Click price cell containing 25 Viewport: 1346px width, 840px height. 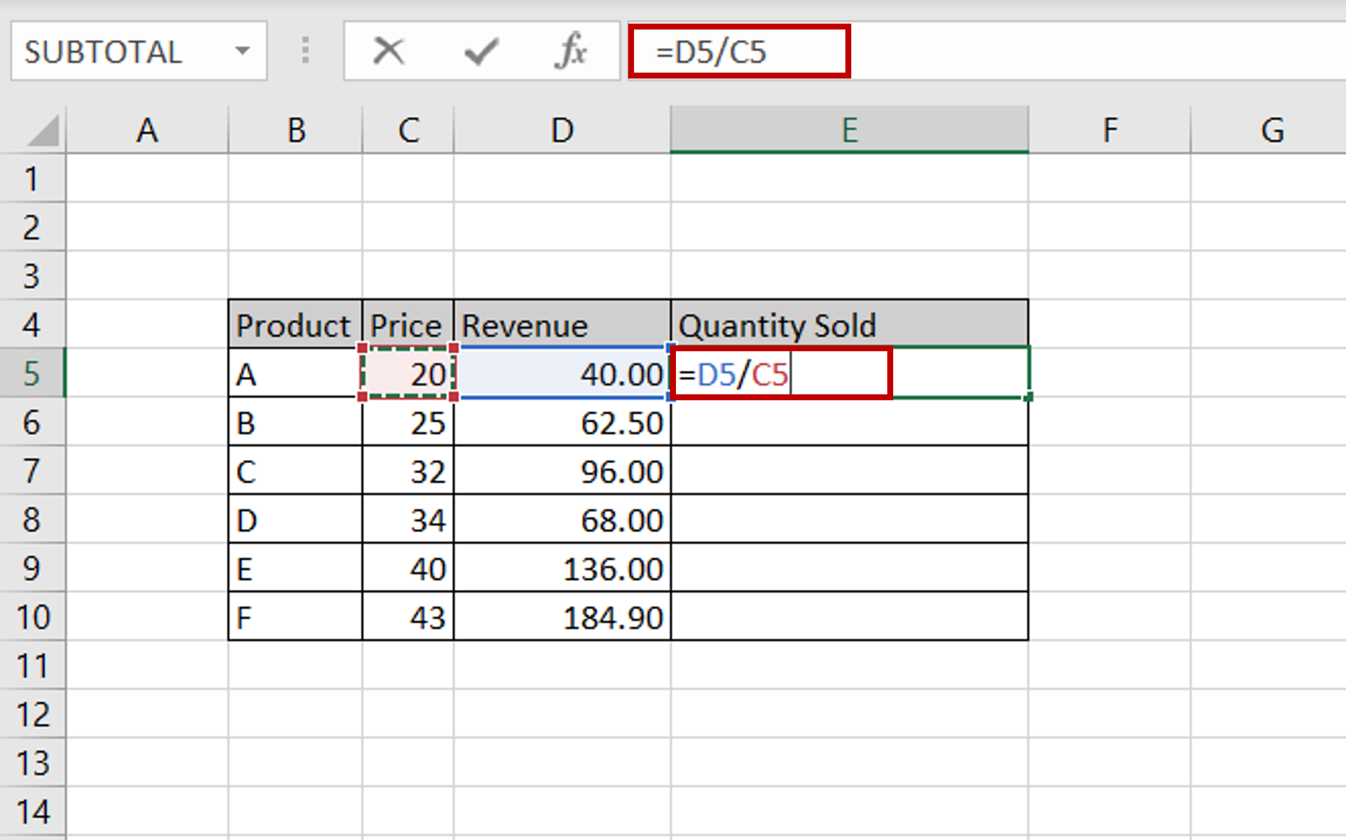pos(408,422)
